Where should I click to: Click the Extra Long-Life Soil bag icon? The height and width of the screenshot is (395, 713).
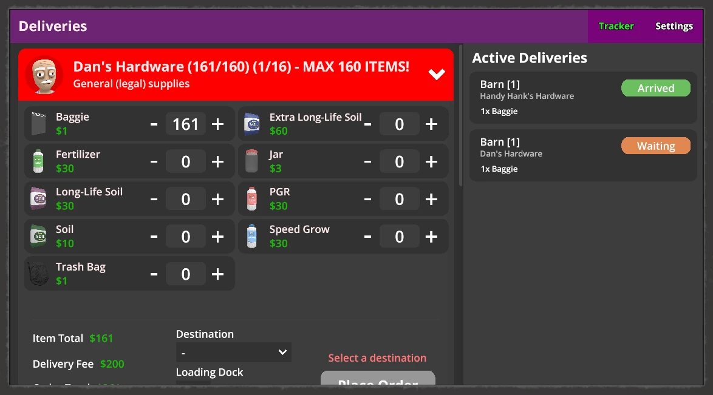pyautogui.click(x=251, y=124)
